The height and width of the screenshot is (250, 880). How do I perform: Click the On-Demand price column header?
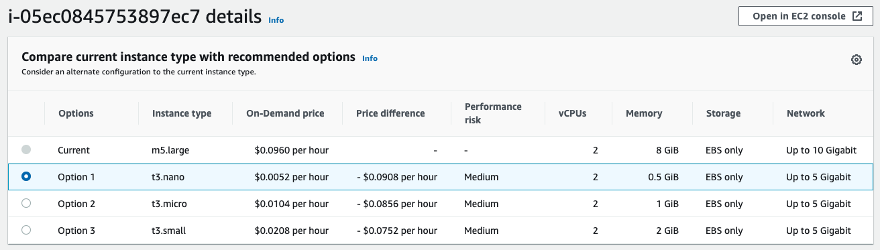pyautogui.click(x=285, y=113)
